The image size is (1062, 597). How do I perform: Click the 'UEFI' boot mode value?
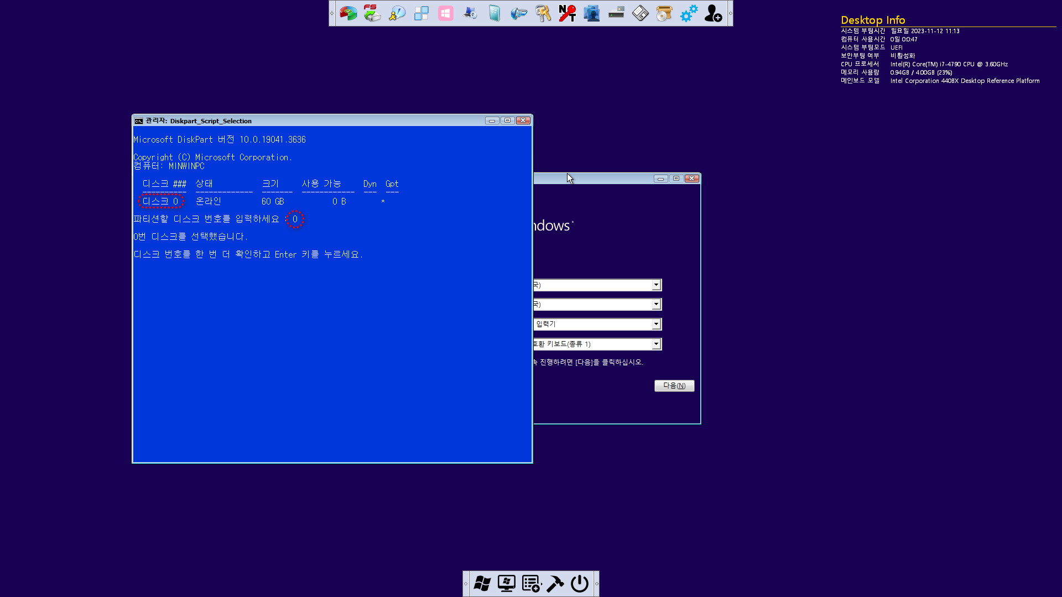click(897, 48)
